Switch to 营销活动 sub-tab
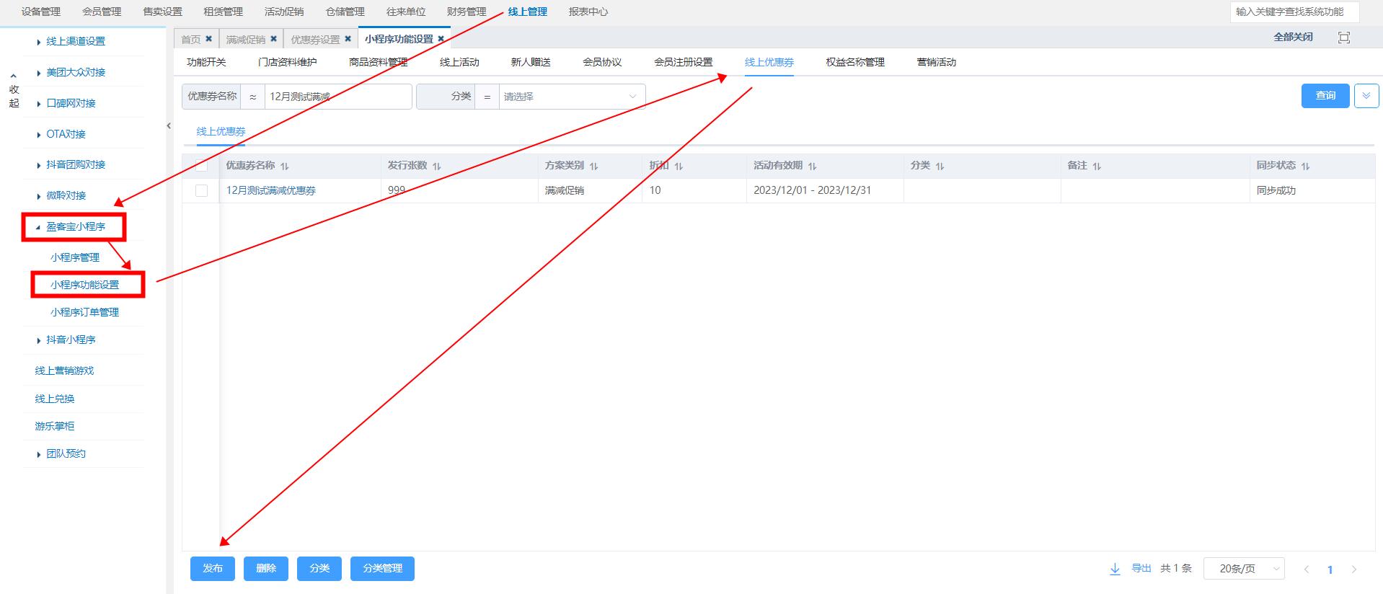The height and width of the screenshot is (594, 1383). tap(937, 62)
